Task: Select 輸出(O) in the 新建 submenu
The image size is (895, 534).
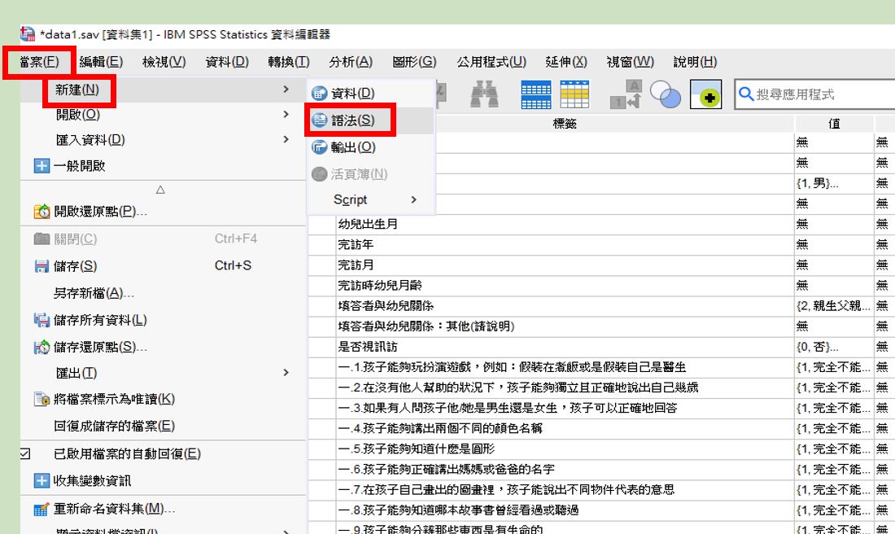Action: pos(353,147)
